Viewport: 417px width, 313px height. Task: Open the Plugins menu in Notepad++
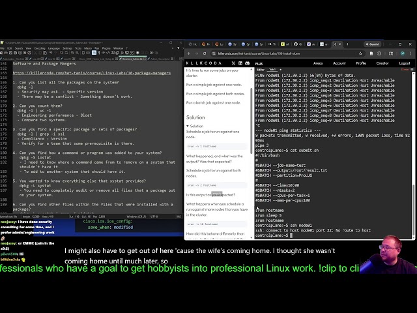(x=106, y=48)
